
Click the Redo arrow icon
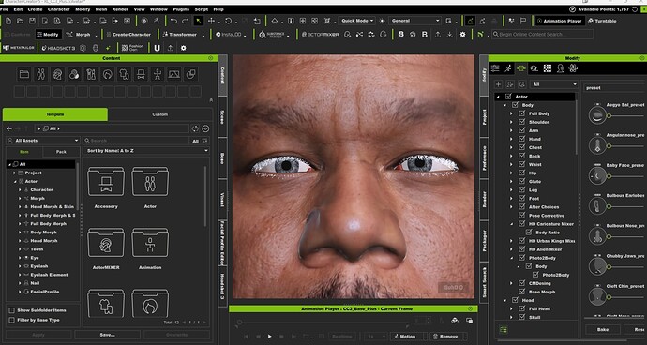click(186, 21)
